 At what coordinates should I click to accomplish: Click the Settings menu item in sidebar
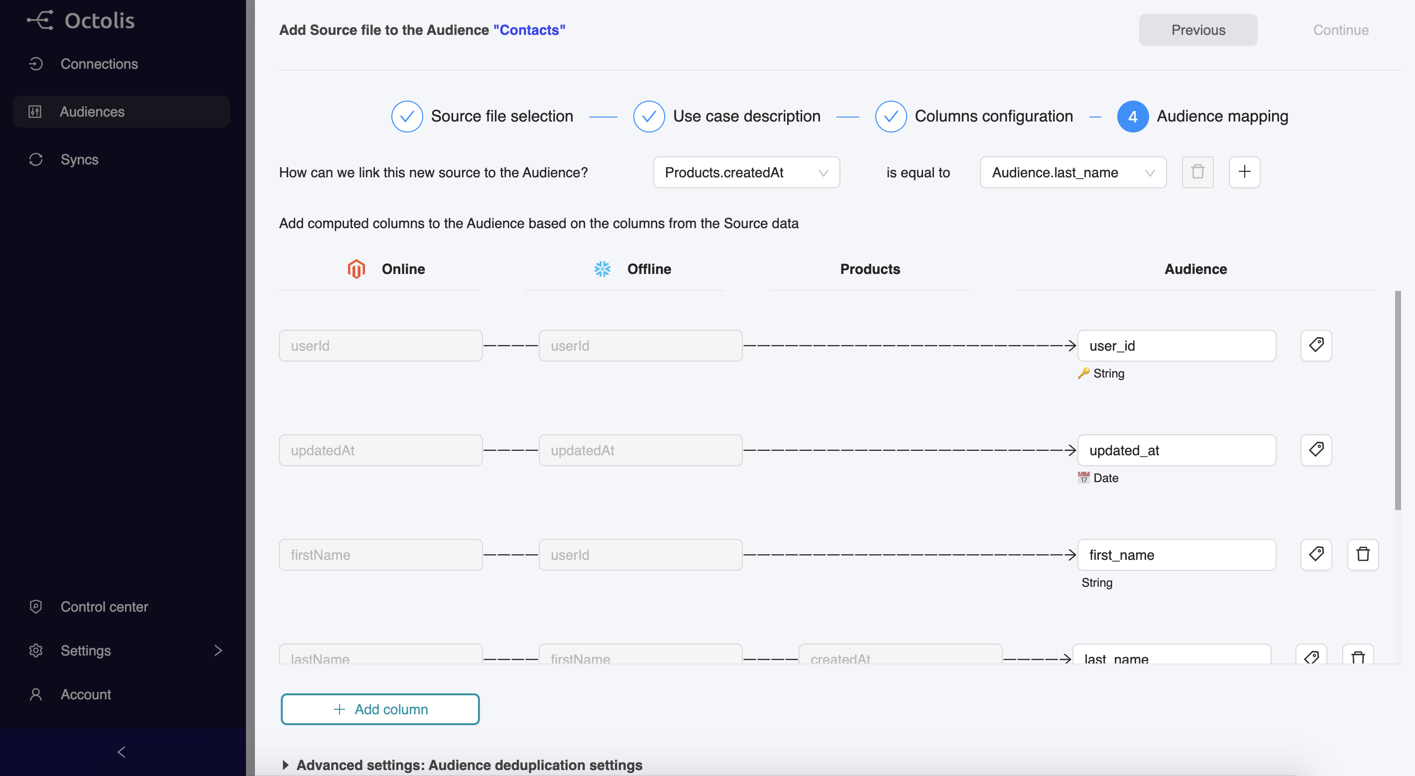[x=86, y=650]
